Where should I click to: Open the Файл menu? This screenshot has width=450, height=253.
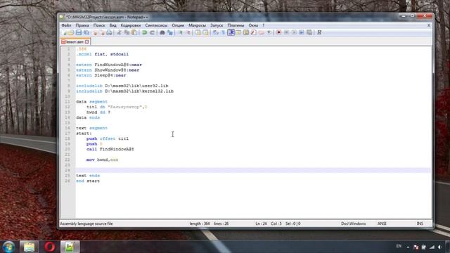click(x=66, y=25)
